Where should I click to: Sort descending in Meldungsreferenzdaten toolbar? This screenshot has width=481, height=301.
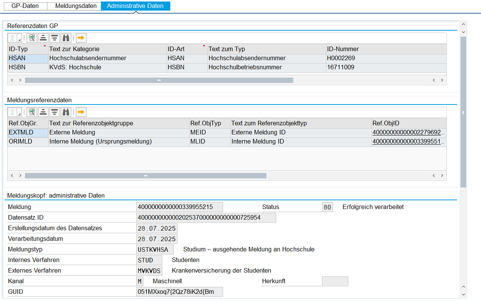55,112
